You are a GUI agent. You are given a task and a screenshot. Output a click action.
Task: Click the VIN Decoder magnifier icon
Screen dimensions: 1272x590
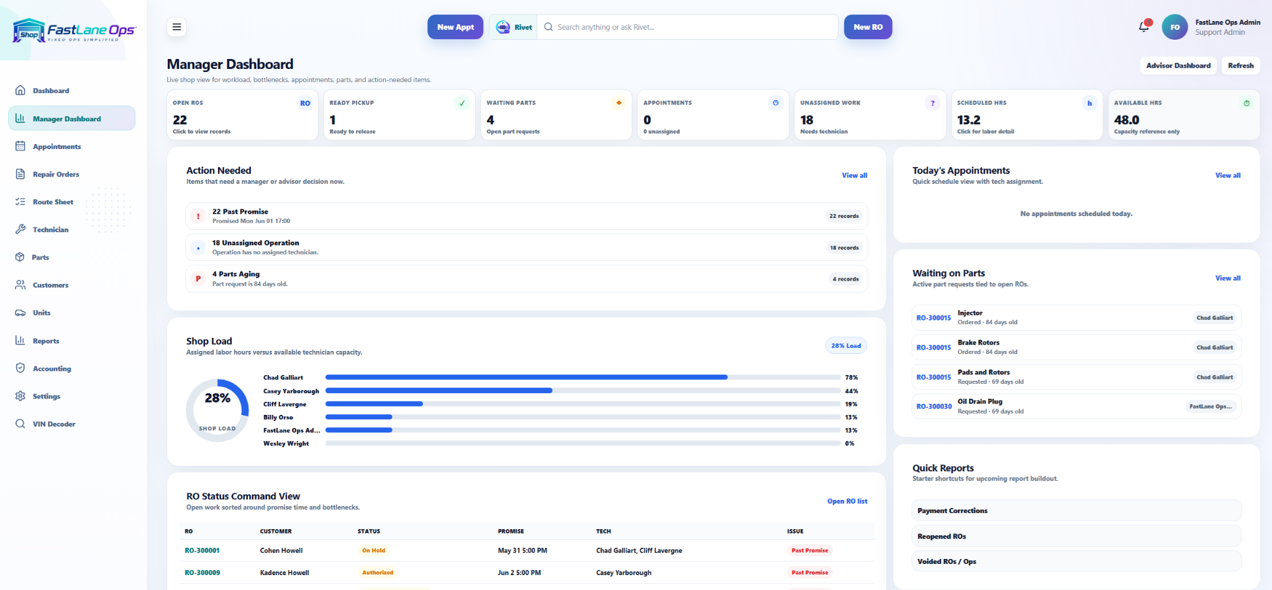pyautogui.click(x=20, y=424)
